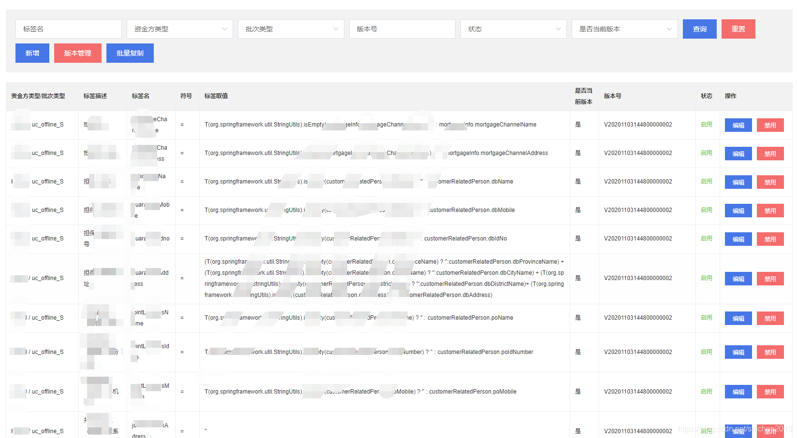The width and height of the screenshot is (797, 438).
Task: Disable the poIdNumber row via 禁用
Action: coord(770,352)
